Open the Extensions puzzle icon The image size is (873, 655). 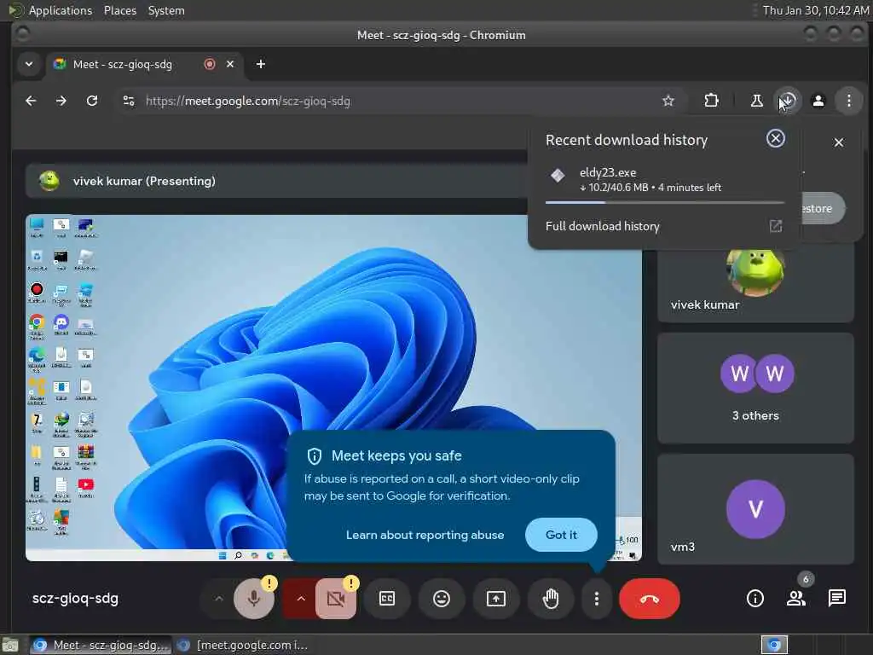(x=711, y=101)
